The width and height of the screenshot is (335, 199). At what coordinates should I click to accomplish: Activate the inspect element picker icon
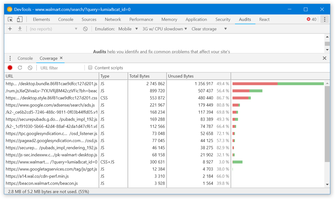coord(10,19)
